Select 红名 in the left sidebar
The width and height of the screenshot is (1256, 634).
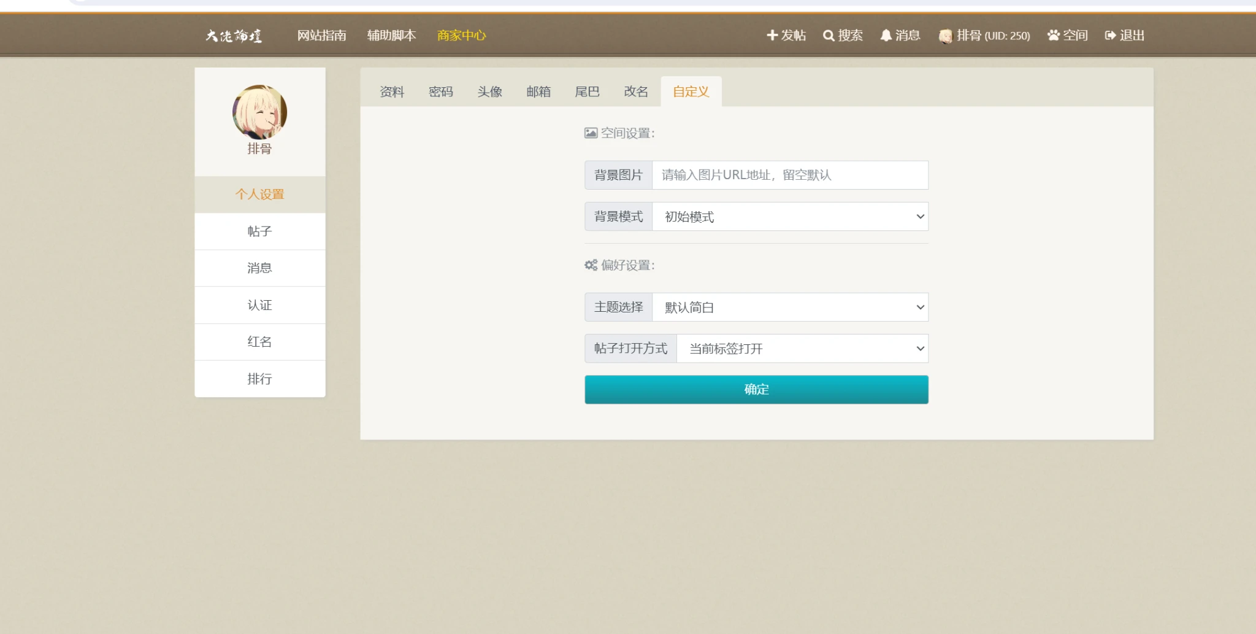[259, 342]
